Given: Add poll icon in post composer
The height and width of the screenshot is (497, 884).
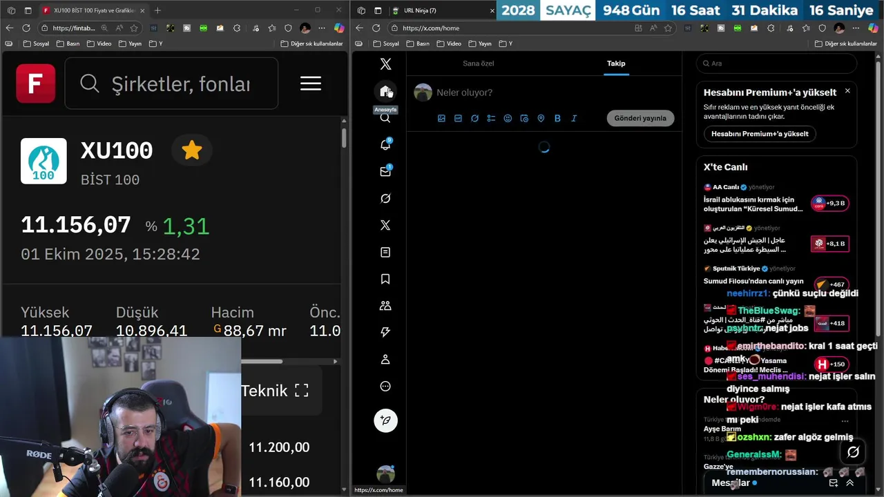Looking at the screenshot, I should pyautogui.click(x=491, y=118).
